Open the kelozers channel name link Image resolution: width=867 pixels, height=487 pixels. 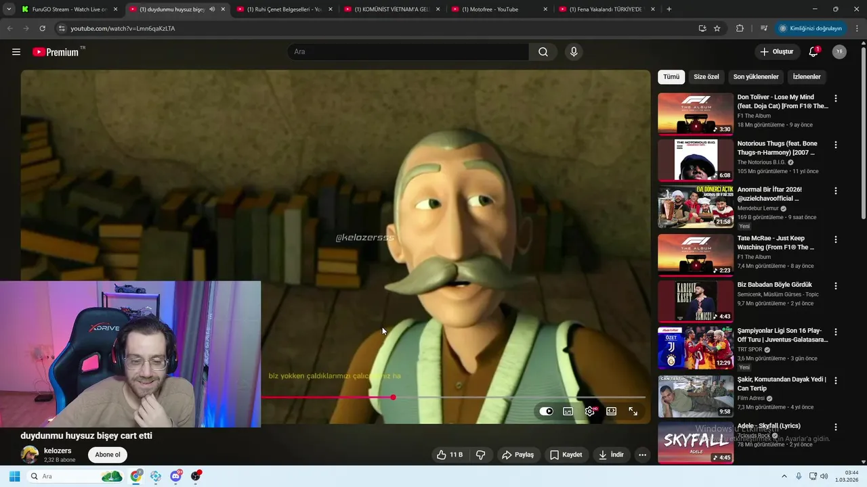58,450
